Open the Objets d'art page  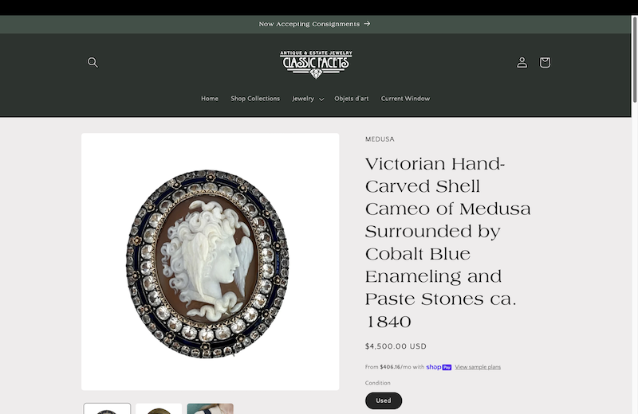352,99
